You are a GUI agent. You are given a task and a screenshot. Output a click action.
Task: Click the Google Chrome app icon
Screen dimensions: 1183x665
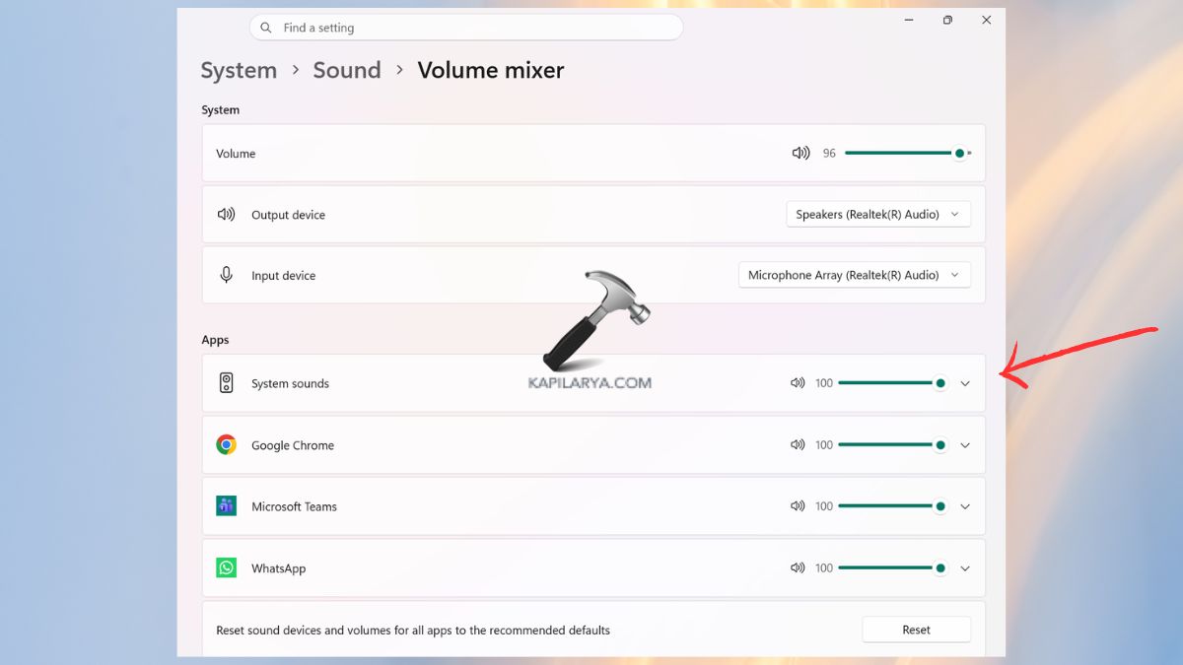226,444
